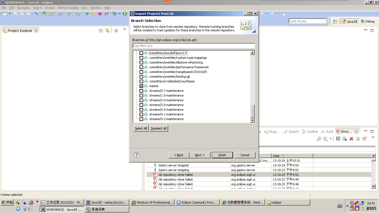
Task: Click the branch filter text field
Action: (194, 46)
